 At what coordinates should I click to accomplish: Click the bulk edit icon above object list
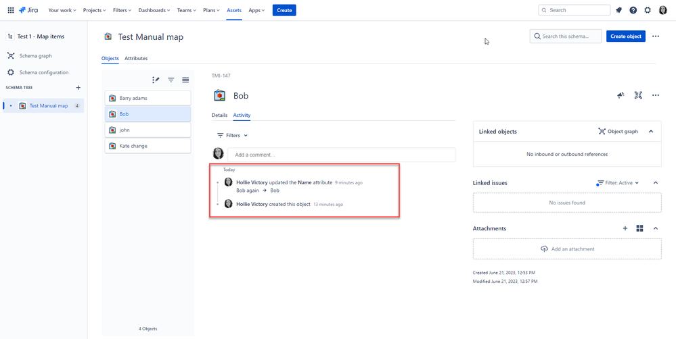pos(156,80)
